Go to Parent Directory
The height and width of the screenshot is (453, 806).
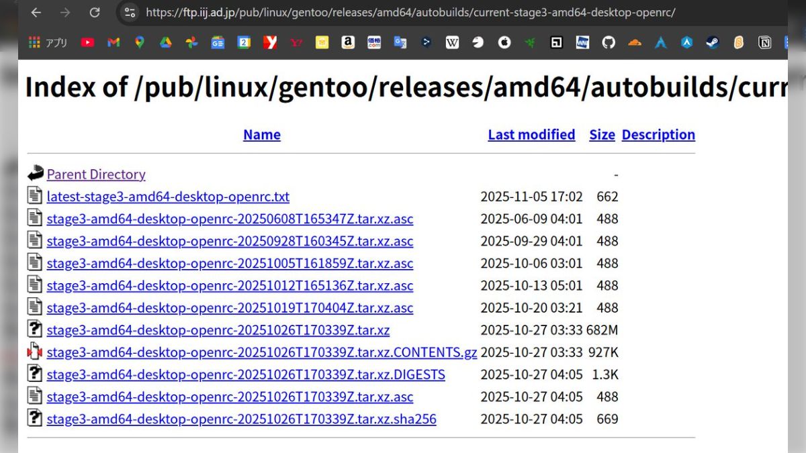pos(96,174)
